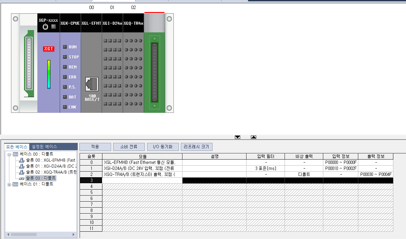The width and height of the screenshot is (406, 239).
Task: Select 슬롯 00 : XGL-EFMHB tree item
Action: coord(51,160)
